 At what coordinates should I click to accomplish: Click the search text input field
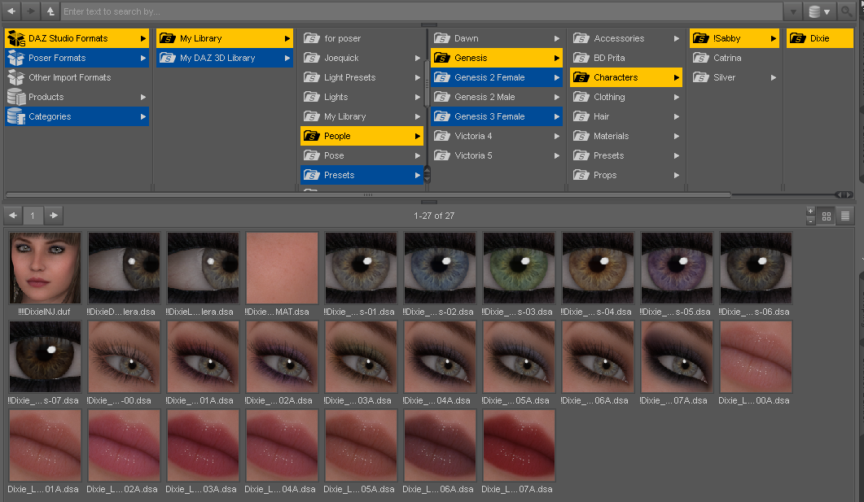pos(421,11)
